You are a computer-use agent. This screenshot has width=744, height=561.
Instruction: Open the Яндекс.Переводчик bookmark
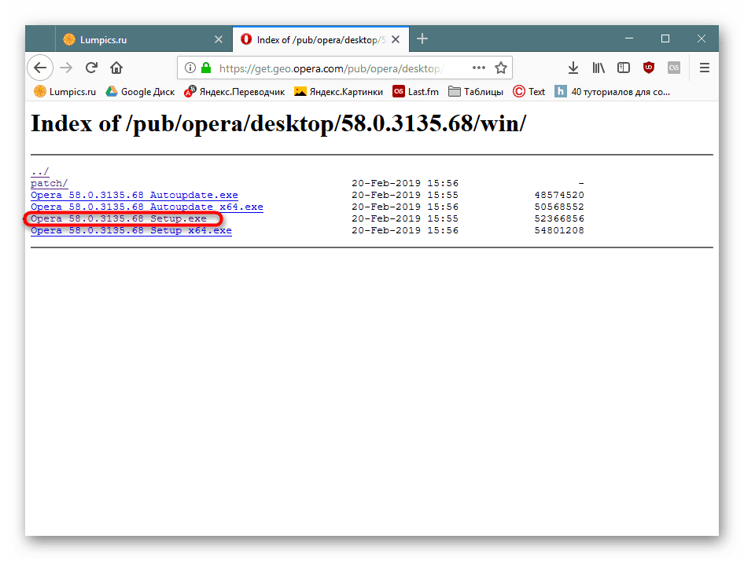(x=234, y=91)
